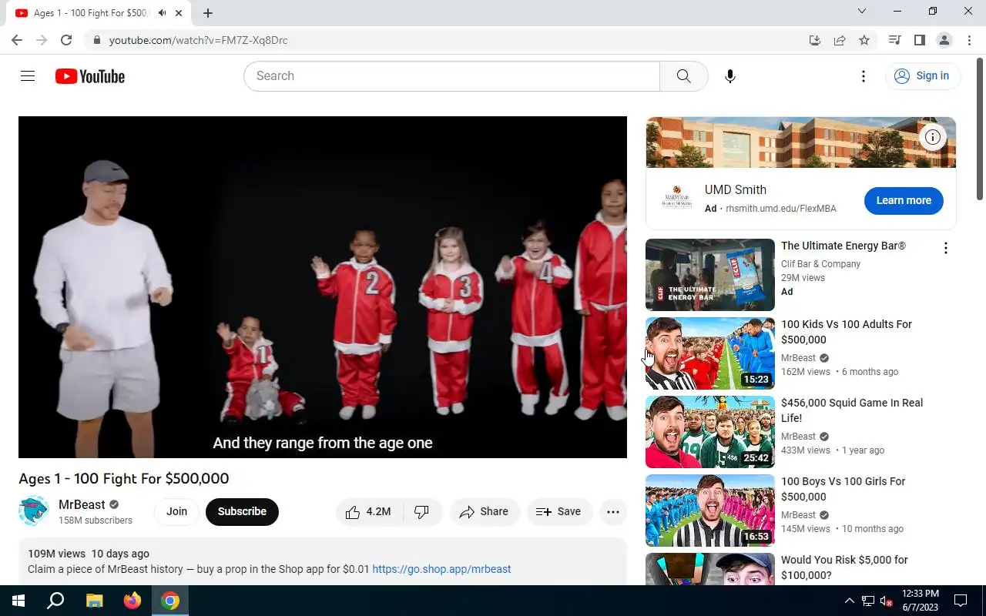Click muted volume tray icon

coord(887,601)
